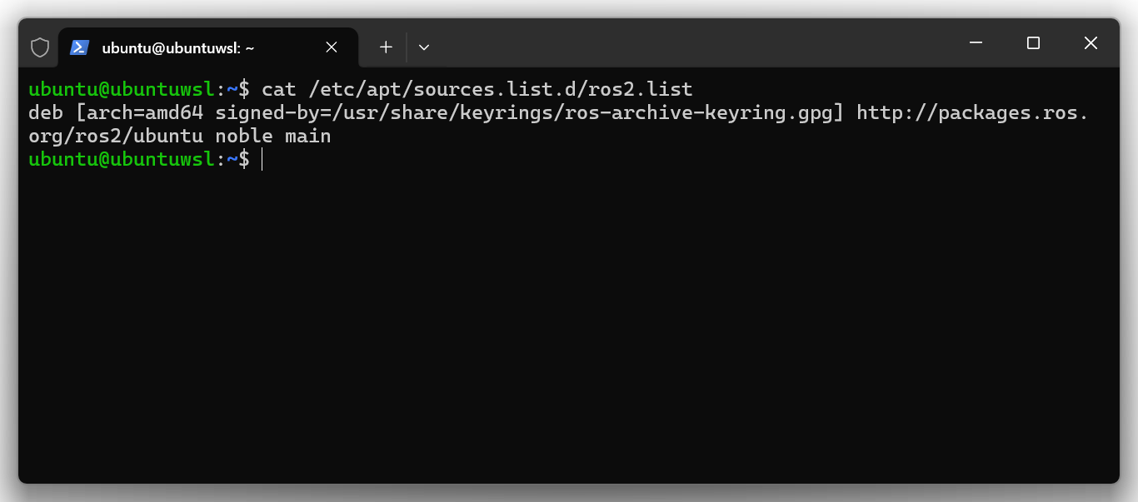The height and width of the screenshot is (502, 1138).
Task: Click the word "cat" in the command
Action: click(279, 89)
